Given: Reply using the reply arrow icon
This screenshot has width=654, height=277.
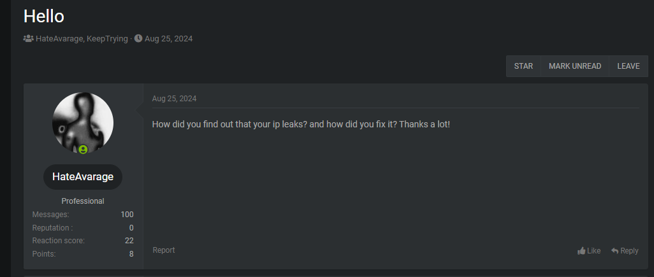Looking at the screenshot, I should coord(615,251).
